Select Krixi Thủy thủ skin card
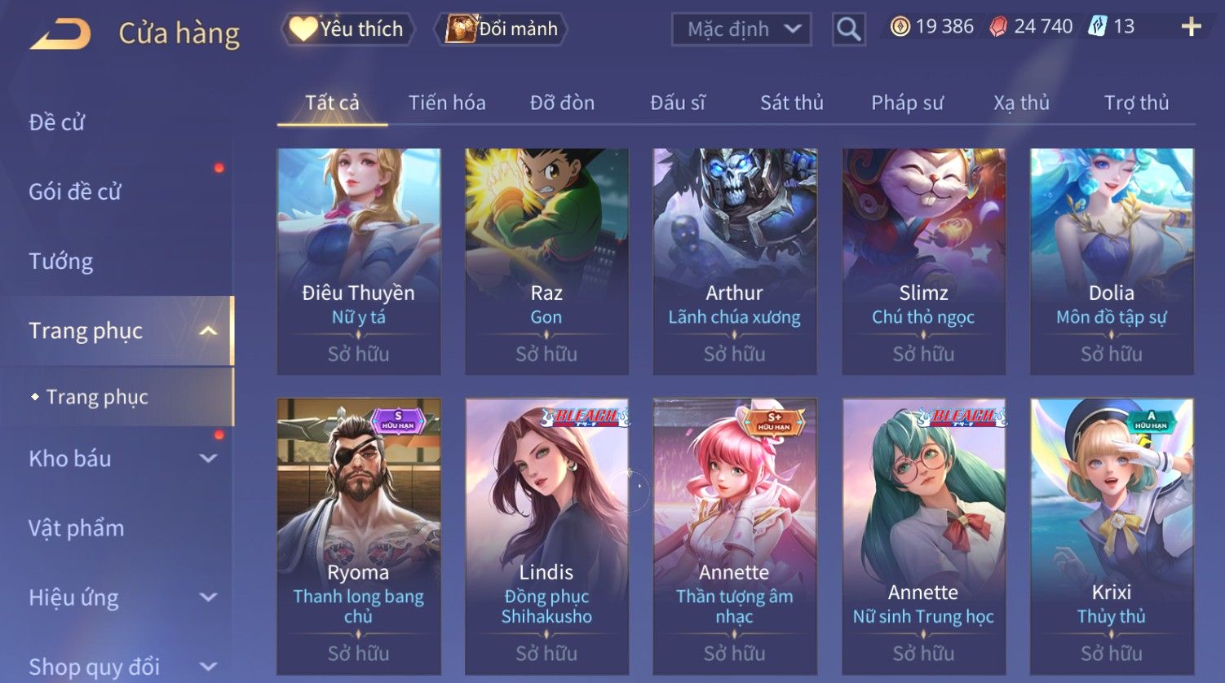 [1112, 536]
